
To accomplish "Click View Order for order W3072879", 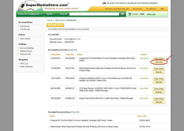I will (159, 79).
